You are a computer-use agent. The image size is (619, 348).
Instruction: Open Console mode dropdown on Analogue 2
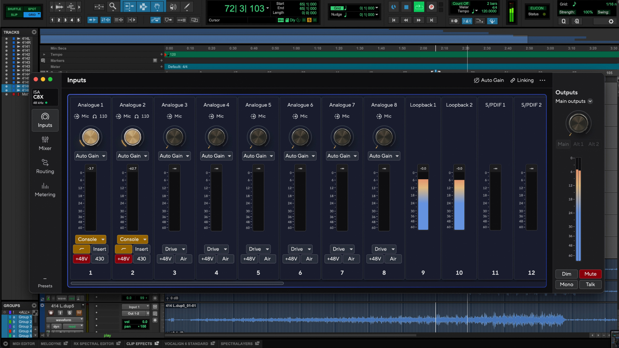[133, 239]
